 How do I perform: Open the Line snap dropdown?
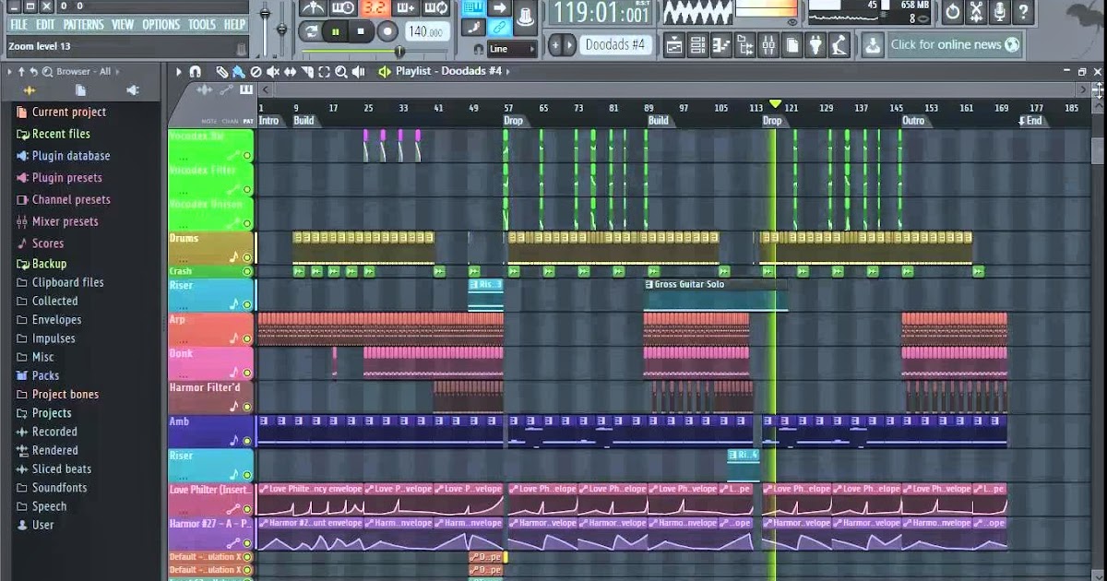(x=512, y=49)
